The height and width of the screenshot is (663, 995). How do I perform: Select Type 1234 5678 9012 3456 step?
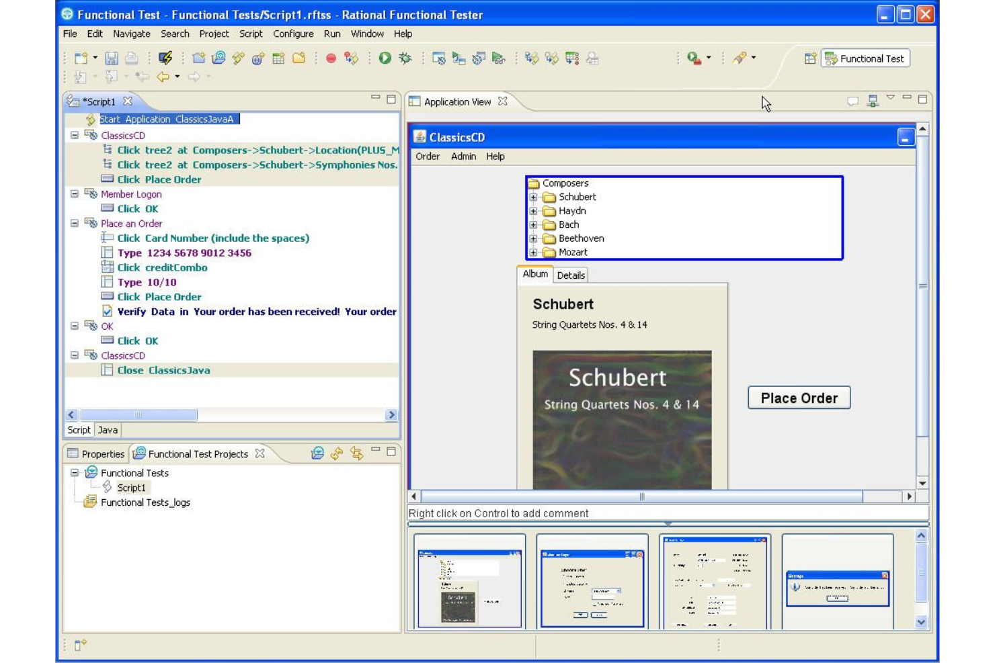click(x=184, y=253)
